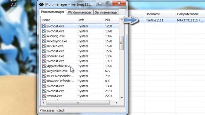The image size is (205, 115).
Task: Click the vertical scrollbar up arrow in process list
Action: [121, 19]
